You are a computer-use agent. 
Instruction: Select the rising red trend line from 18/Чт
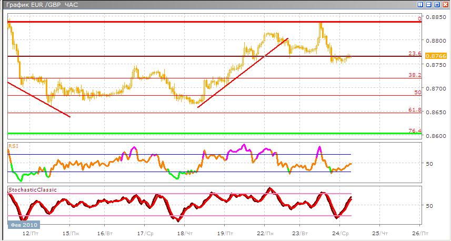[243, 73]
